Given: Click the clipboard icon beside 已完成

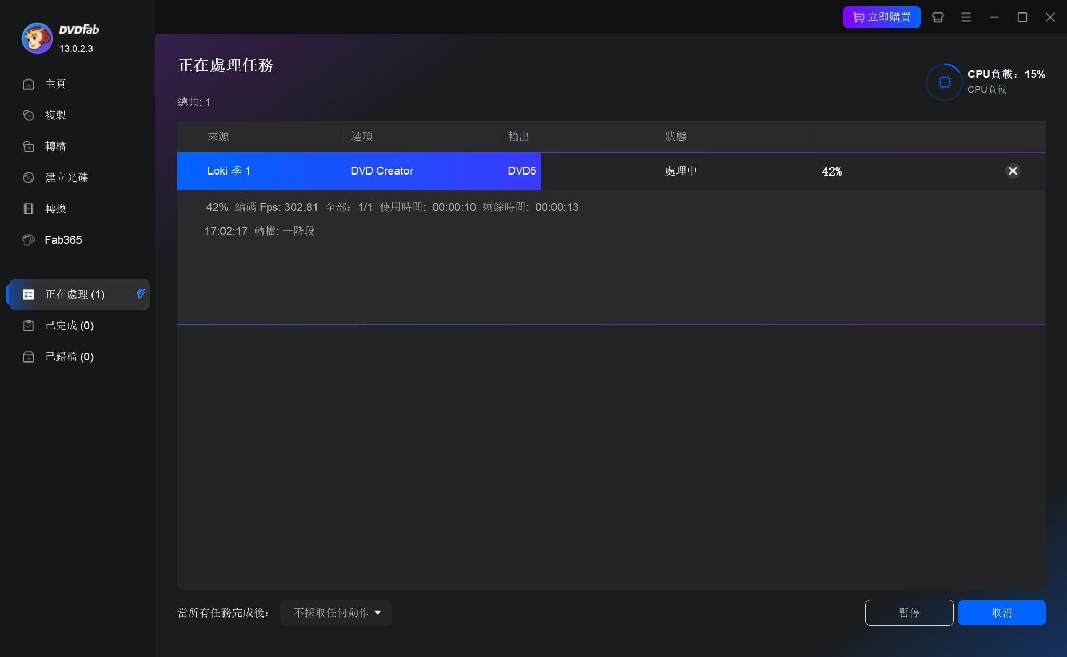Looking at the screenshot, I should (x=29, y=326).
